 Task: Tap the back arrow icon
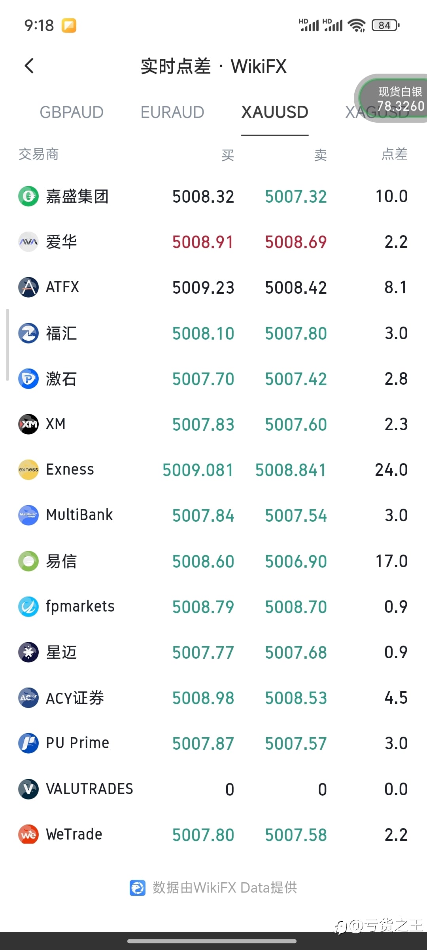pyautogui.click(x=29, y=66)
